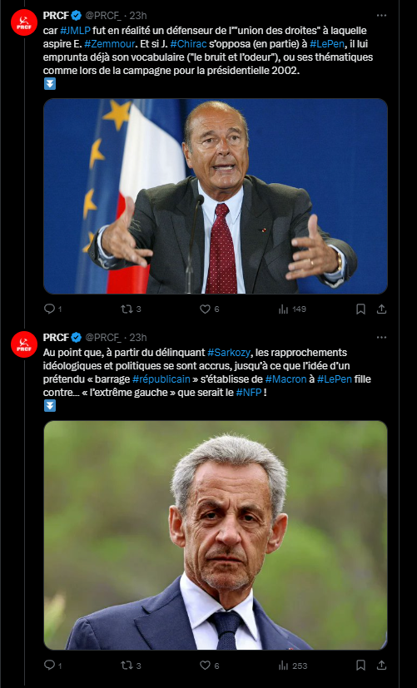Viewport: 417px width, 688px height.
Task: Open more options menu on second tweet
Action: point(381,338)
